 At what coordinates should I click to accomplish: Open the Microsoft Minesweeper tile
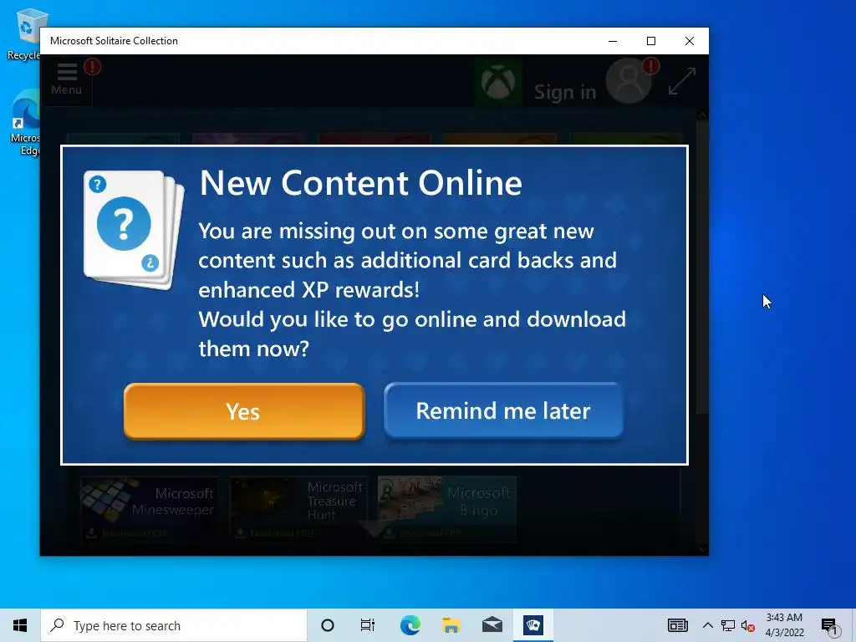(149, 509)
